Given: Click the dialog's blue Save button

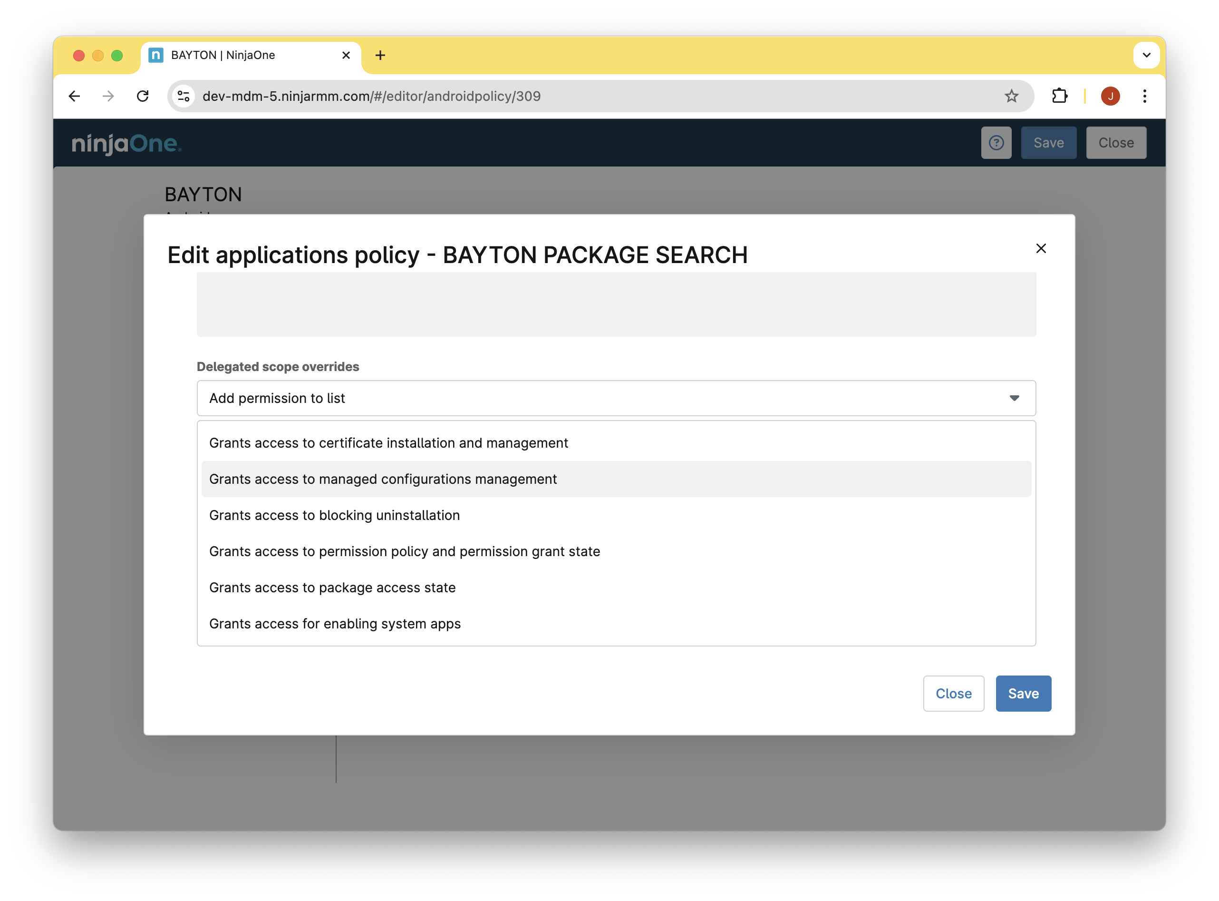Looking at the screenshot, I should 1024,694.
